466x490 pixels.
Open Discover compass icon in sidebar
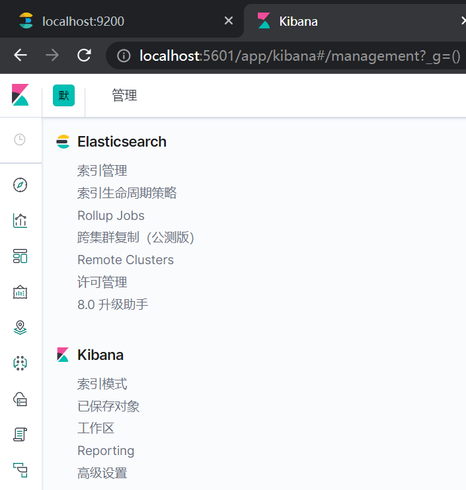[x=20, y=185]
